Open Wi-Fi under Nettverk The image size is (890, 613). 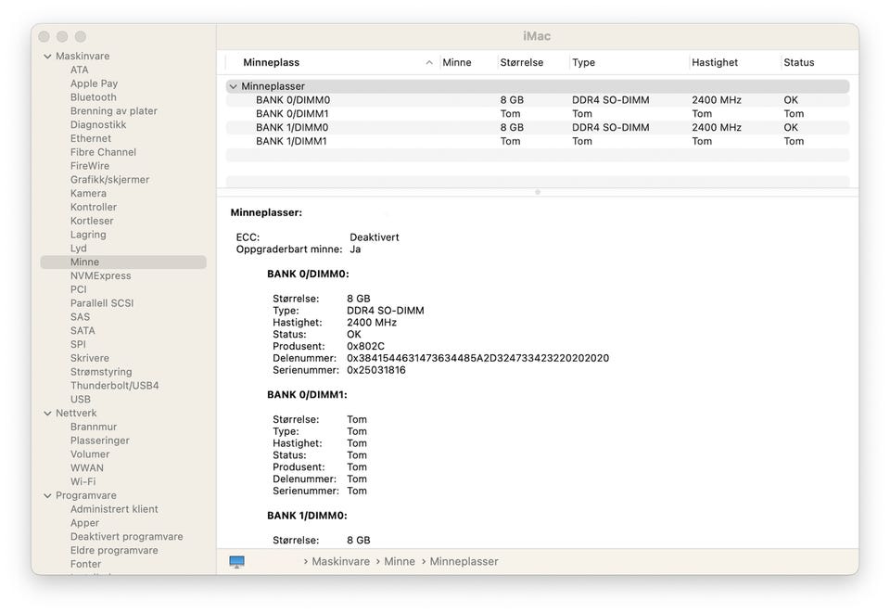point(83,481)
